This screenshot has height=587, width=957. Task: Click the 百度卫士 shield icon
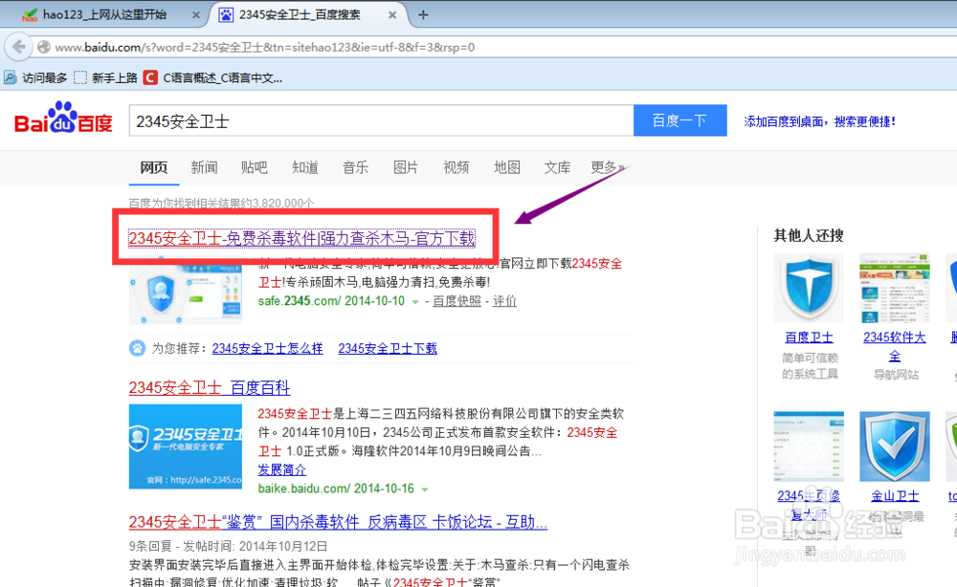pos(809,288)
